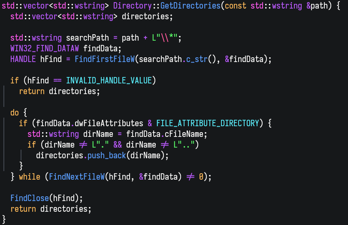This screenshot has width=348, height=225.
Task: Click the GetDirectories function name
Action: pyautogui.click(x=191, y=6)
